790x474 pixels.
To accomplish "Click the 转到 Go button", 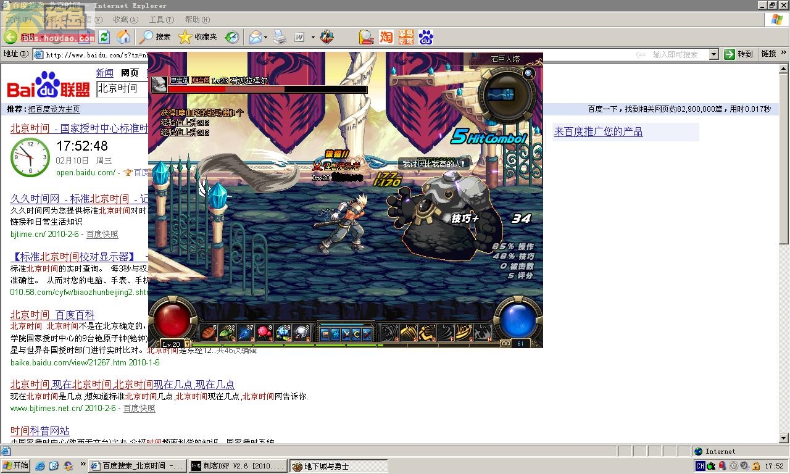I will pos(739,54).
